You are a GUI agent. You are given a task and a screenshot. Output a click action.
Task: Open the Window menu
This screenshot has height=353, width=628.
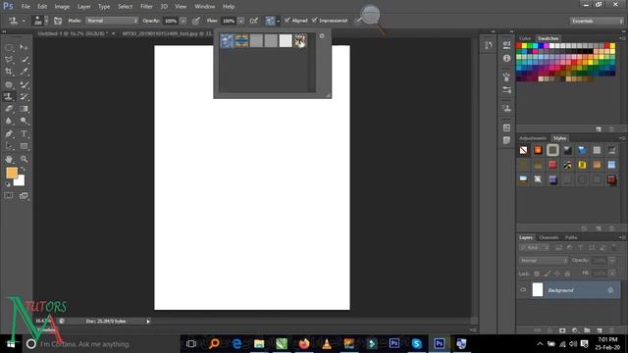pos(205,7)
